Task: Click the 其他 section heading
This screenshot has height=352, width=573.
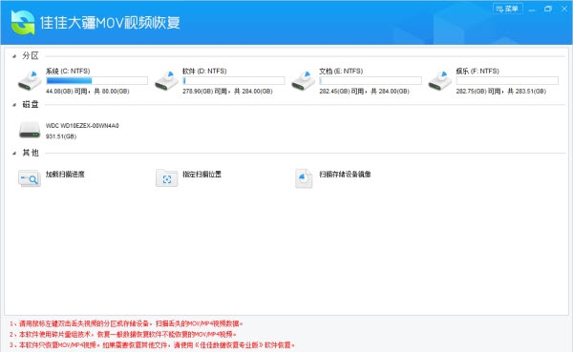Action: click(31, 153)
